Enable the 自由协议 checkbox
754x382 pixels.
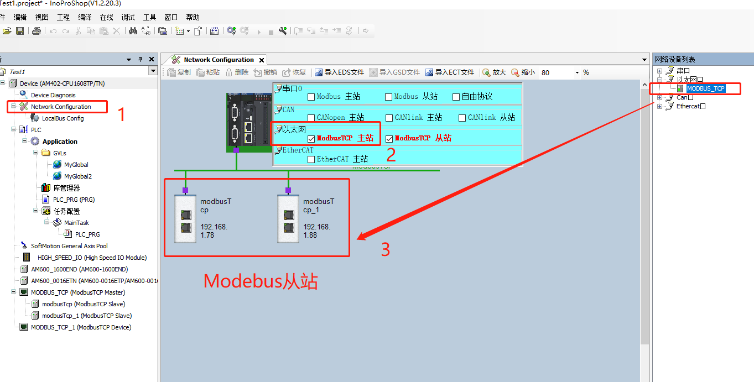pos(456,97)
